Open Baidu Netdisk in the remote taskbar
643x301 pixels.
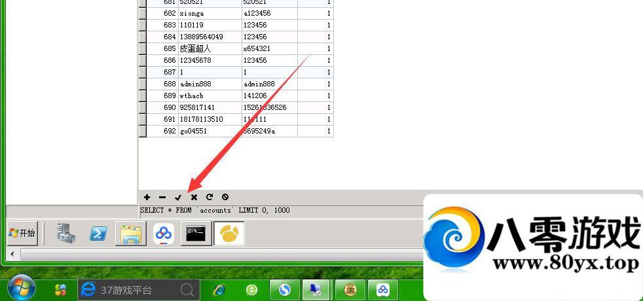[x=164, y=234]
